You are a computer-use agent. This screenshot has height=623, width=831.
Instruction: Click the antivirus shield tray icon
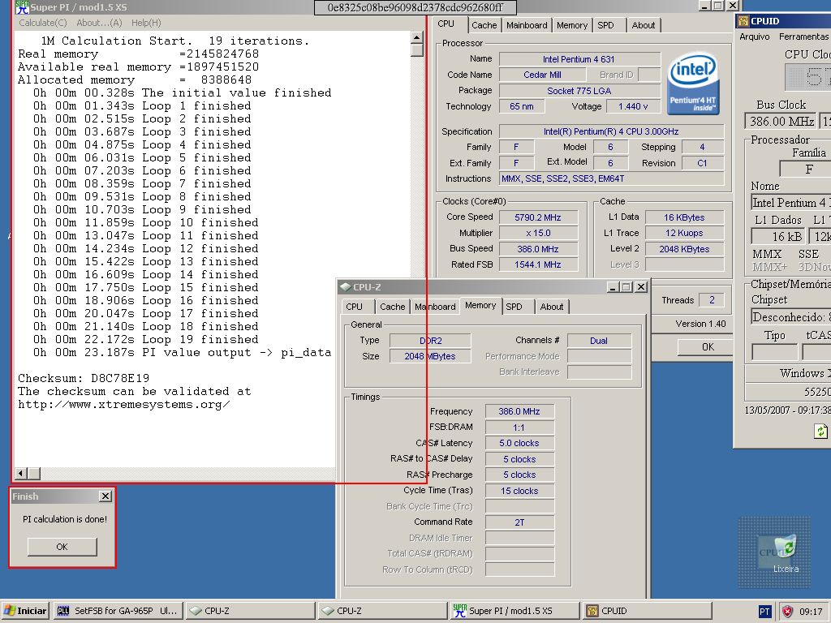787,612
